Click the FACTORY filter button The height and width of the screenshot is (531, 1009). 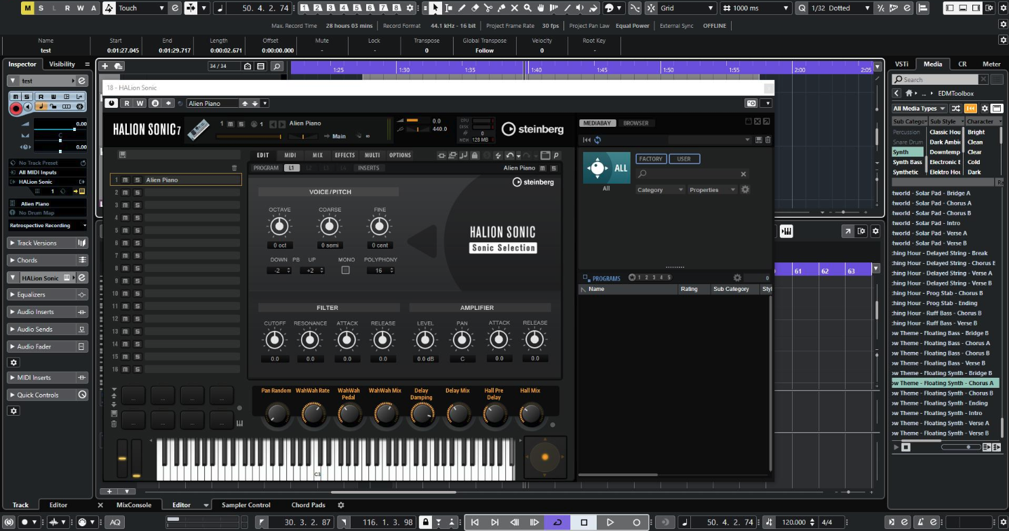[x=650, y=159]
